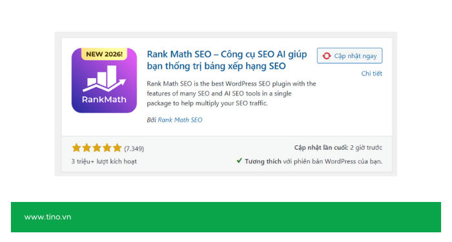This screenshot has width=452, height=242.
Task: Open the author link 'Rank Math SEO'
Action: click(x=180, y=120)
